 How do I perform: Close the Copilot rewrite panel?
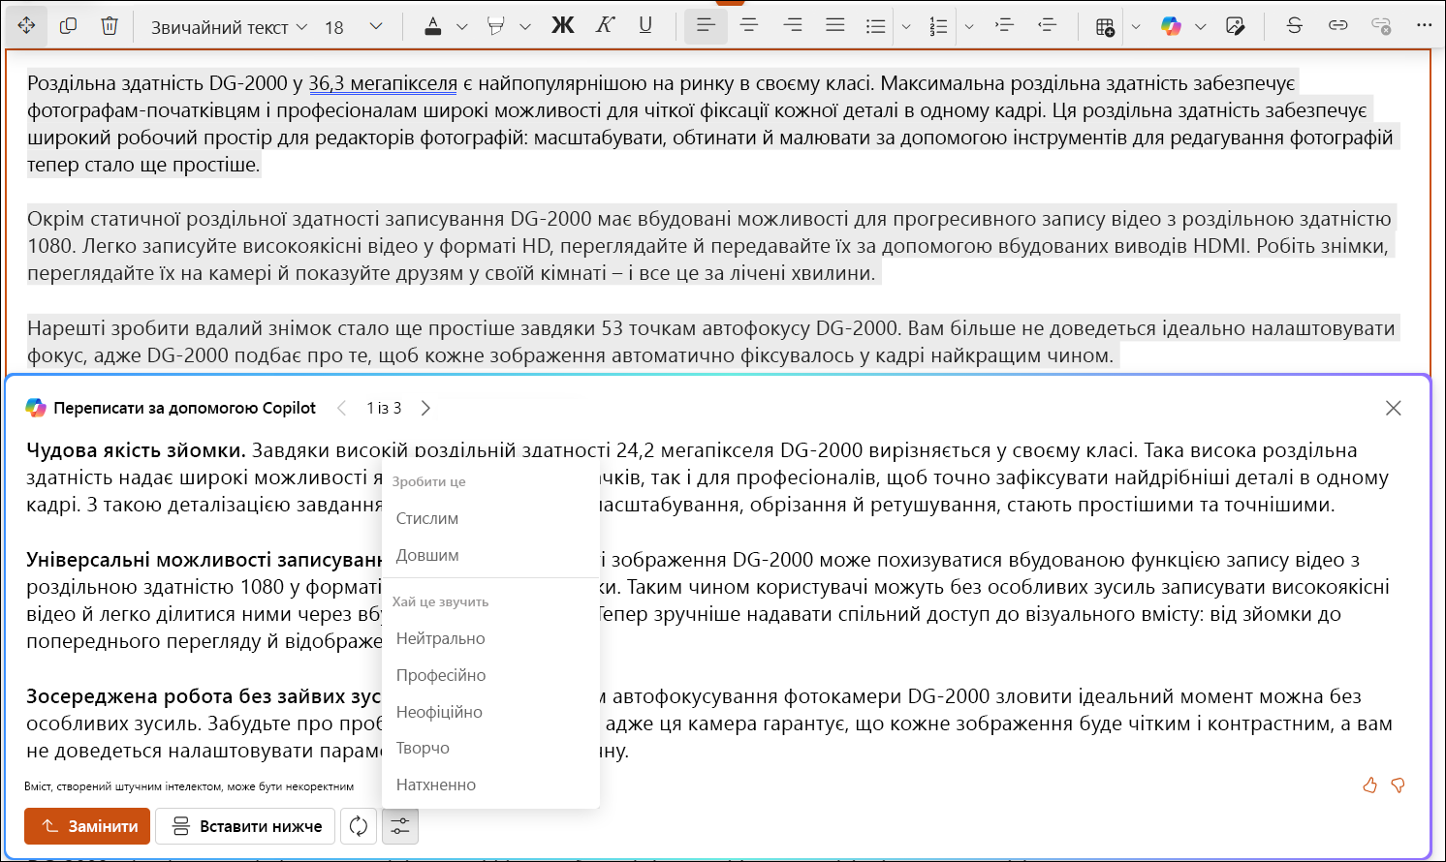(1394, 408)
